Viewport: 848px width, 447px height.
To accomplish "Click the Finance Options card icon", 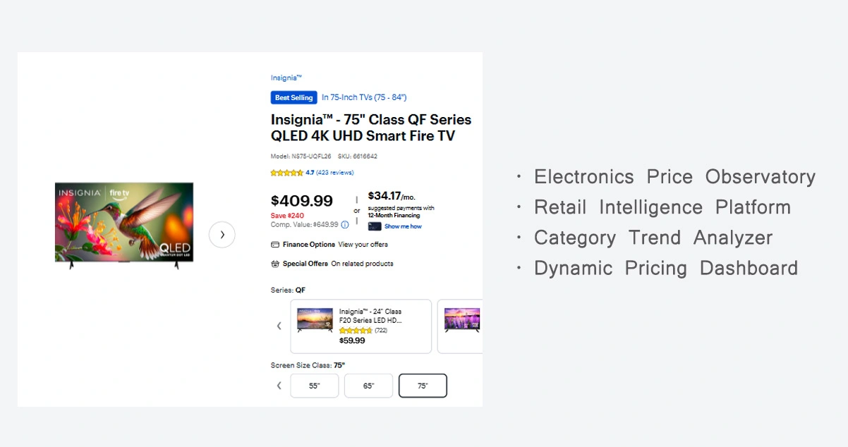I will coord(275,245).
